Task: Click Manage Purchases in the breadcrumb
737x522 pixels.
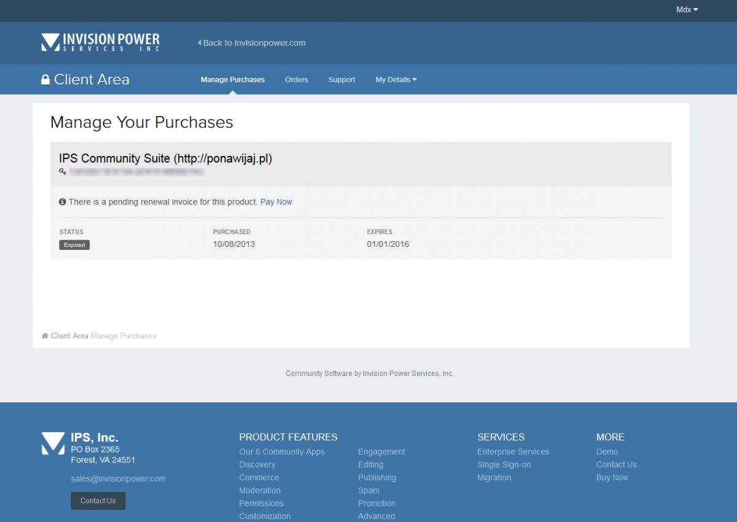Action: coord(123,336)
